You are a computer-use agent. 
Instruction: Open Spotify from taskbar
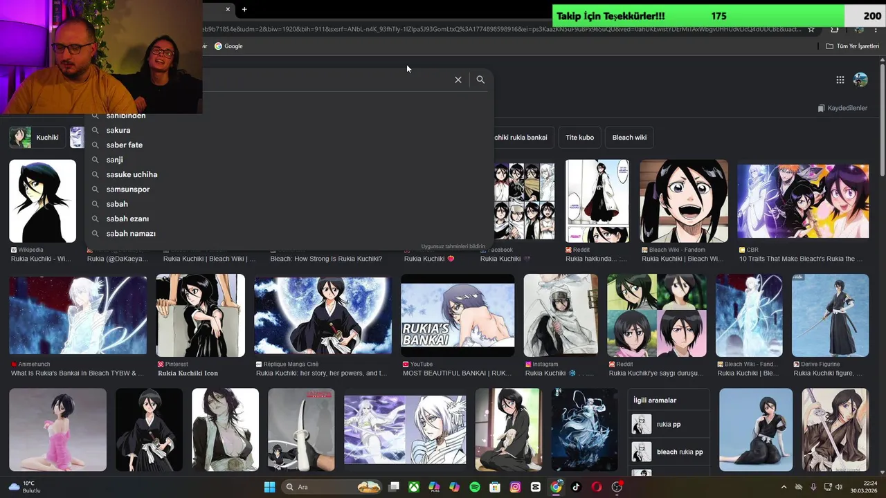[x=475, y=487]
